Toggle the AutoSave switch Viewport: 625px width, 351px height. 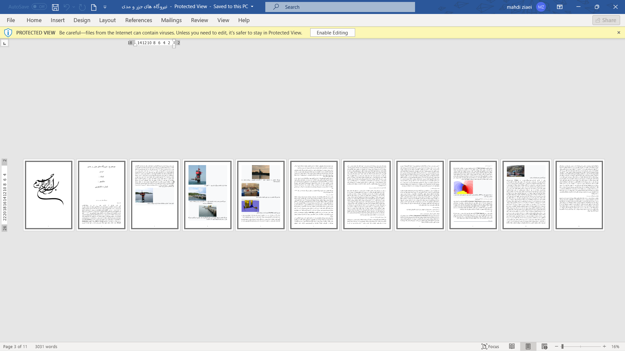click(39, 7)
